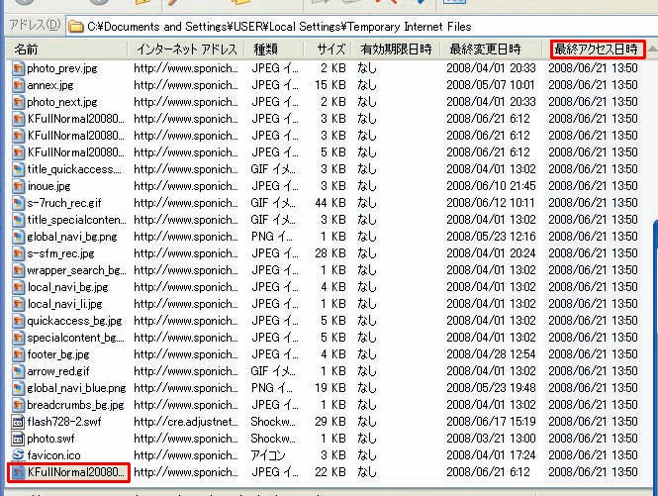Click the folder icon in the address bar
The height and width of the screenshot is (496, 658).
coord(76,27)
